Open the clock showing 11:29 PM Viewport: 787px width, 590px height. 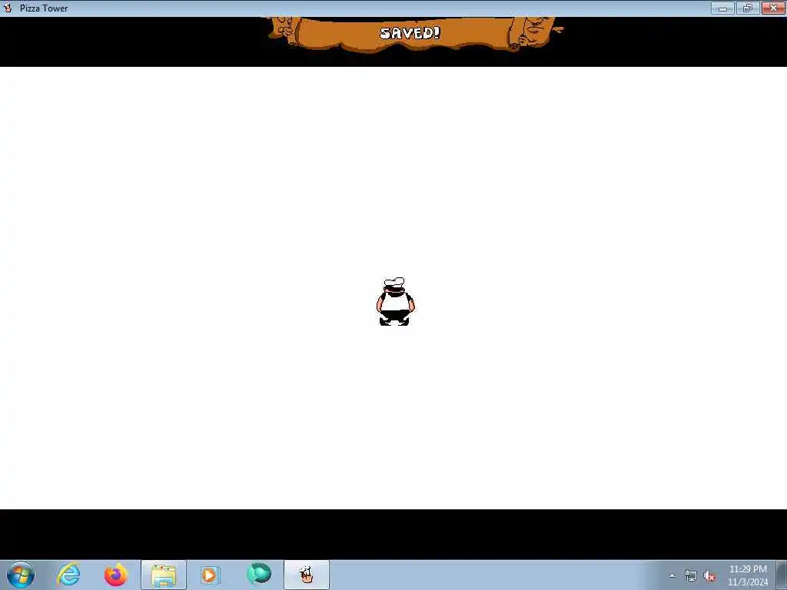pyautogui.click(x=748, y=575)
